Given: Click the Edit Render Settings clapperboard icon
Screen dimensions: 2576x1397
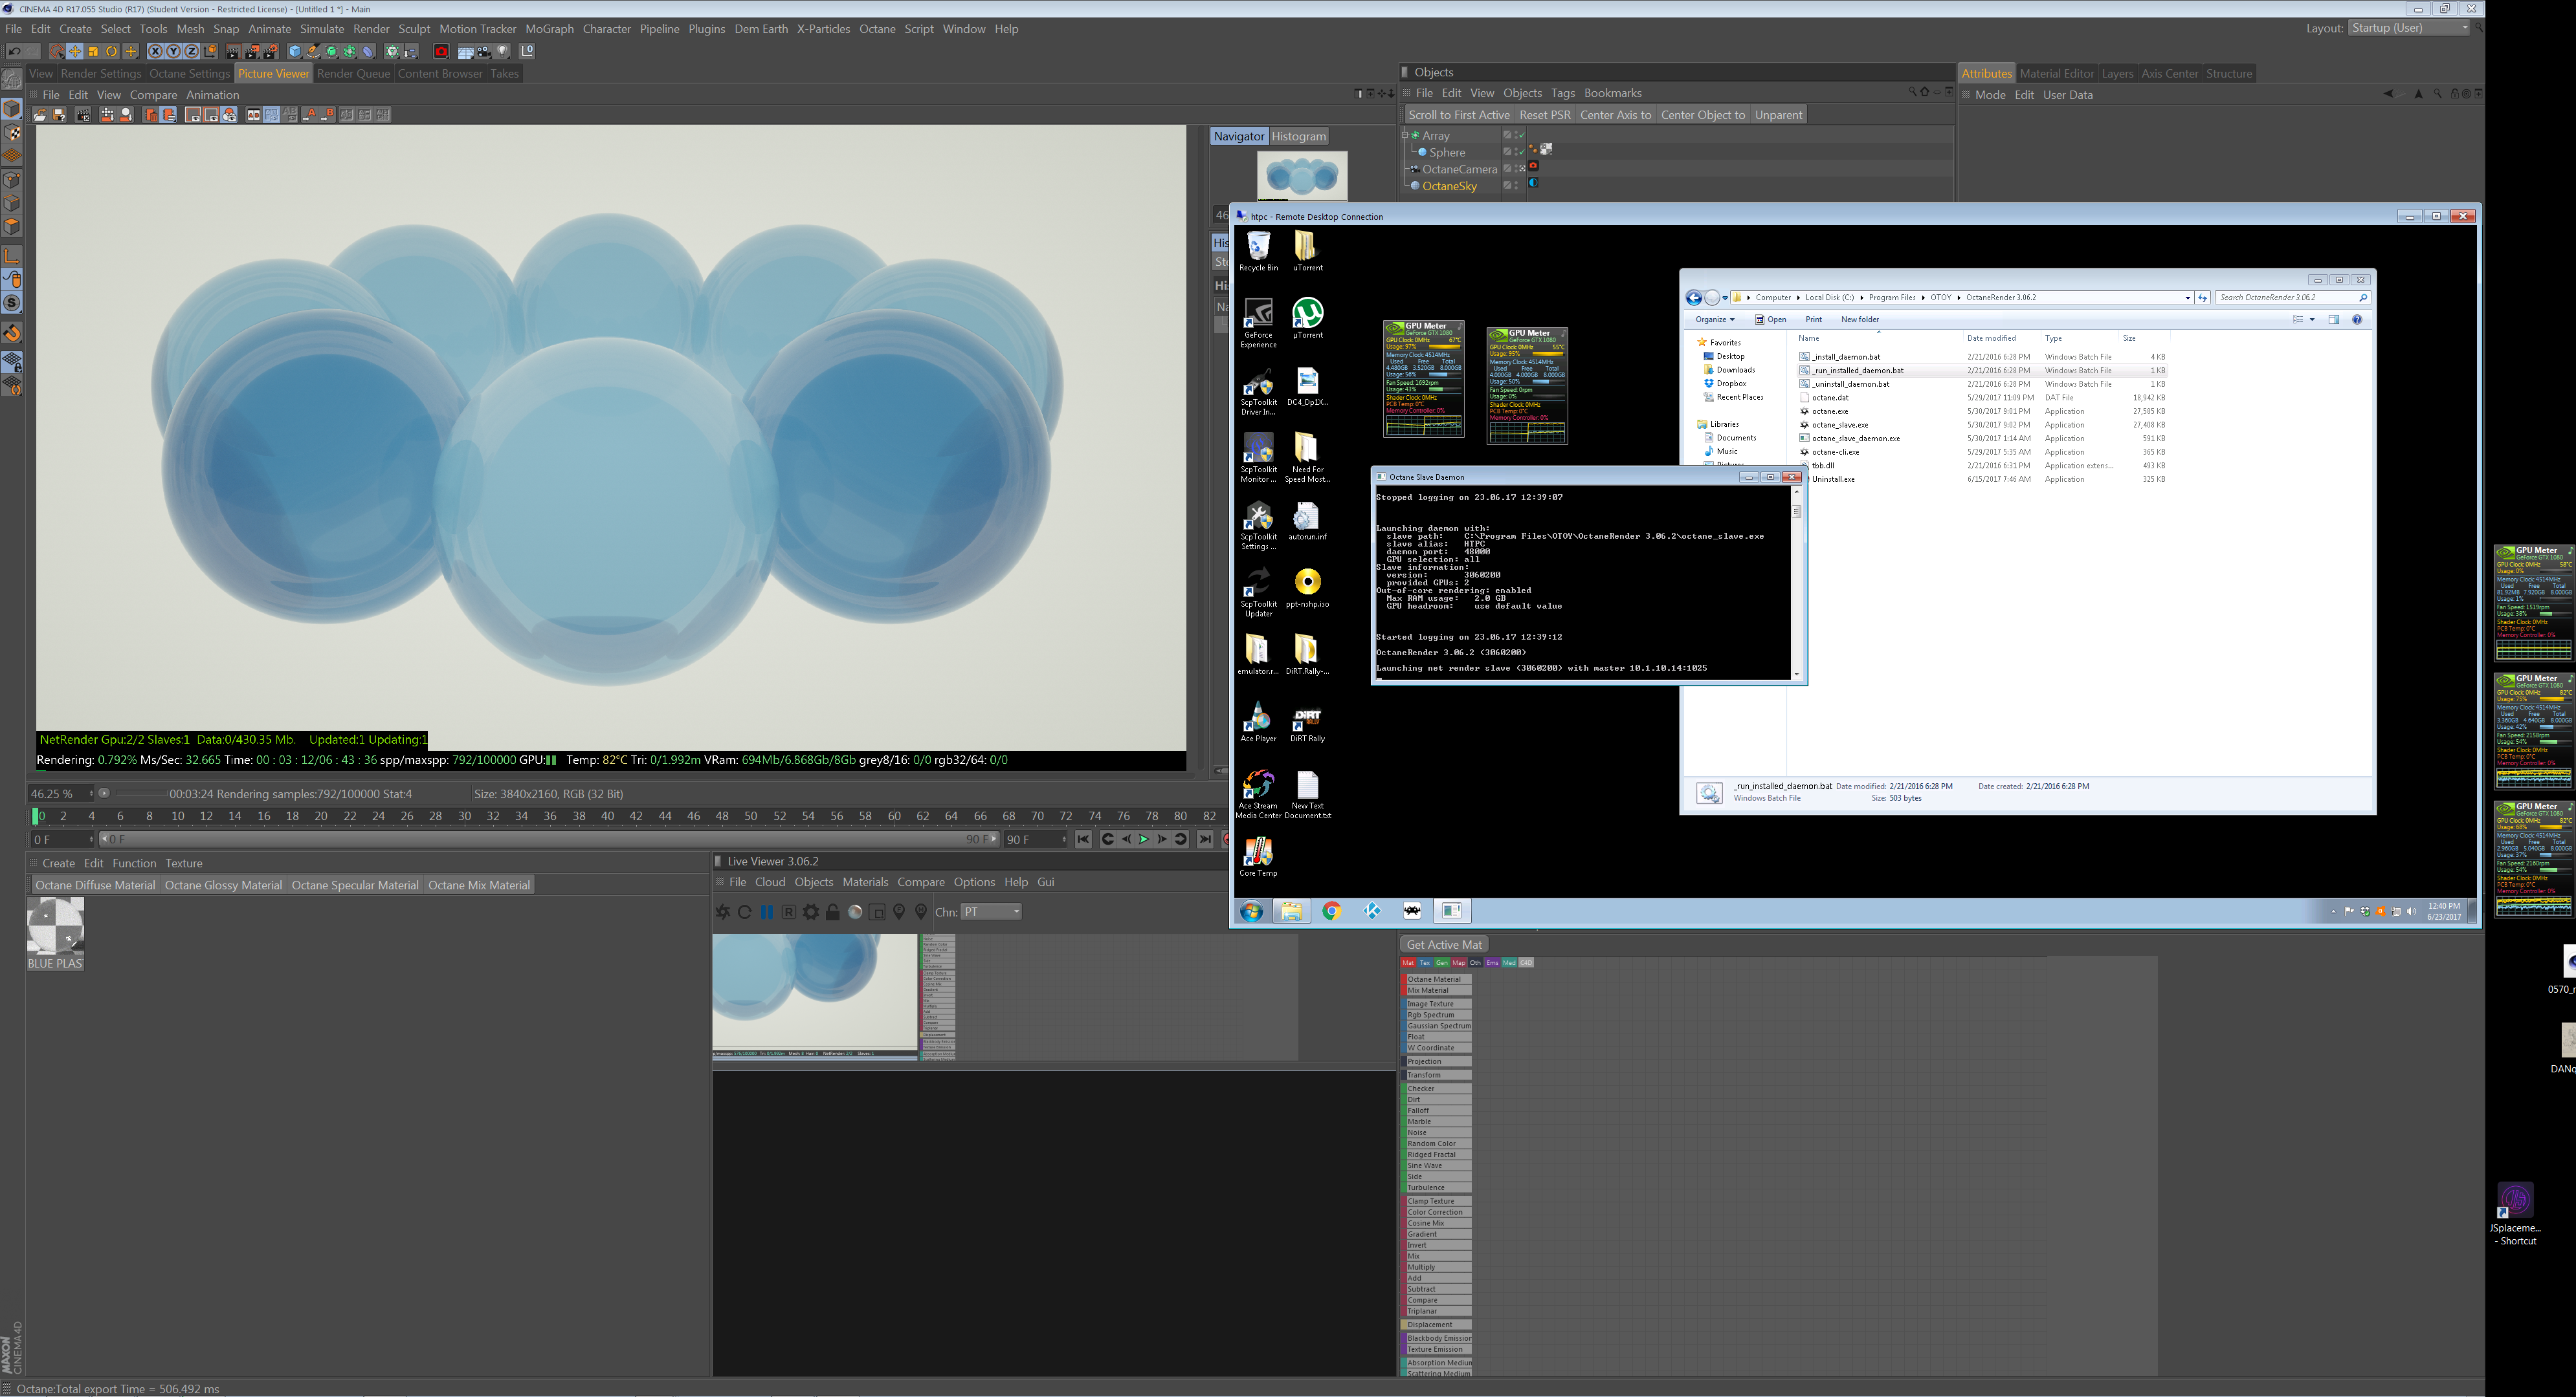Looking at the screenshot, I should (270, 51).
